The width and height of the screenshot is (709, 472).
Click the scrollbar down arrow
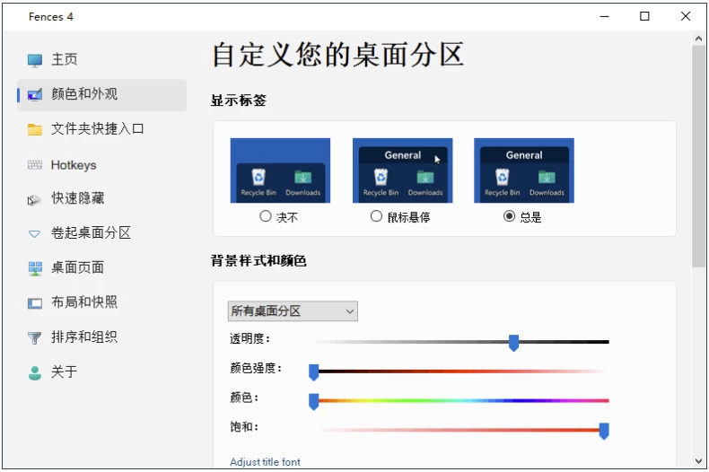698,460
